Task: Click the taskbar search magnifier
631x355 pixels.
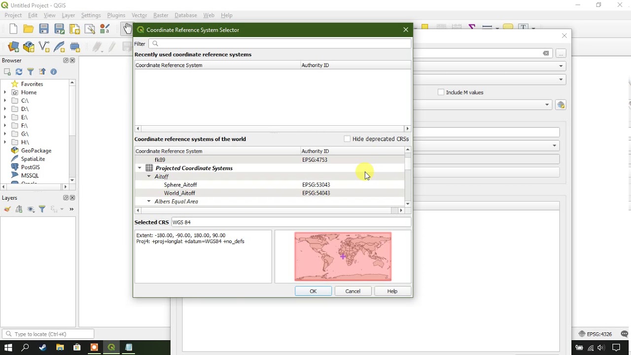Action: pos(25,348)
